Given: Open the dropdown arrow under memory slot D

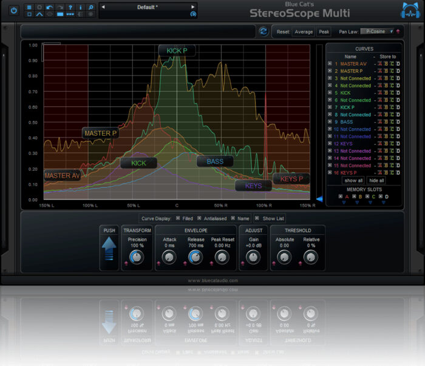Looking at the screenshot, I should pos(383,202).
